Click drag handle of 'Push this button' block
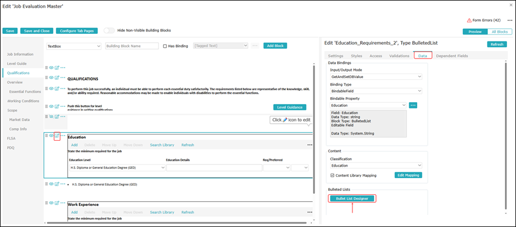The image size is (516, 227). (x=46, y=106)
